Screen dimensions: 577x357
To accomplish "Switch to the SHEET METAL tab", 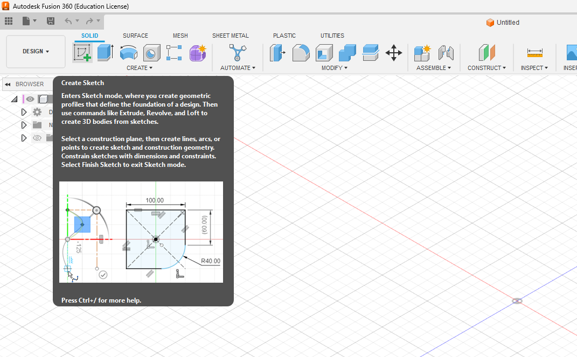I will 231,36.
